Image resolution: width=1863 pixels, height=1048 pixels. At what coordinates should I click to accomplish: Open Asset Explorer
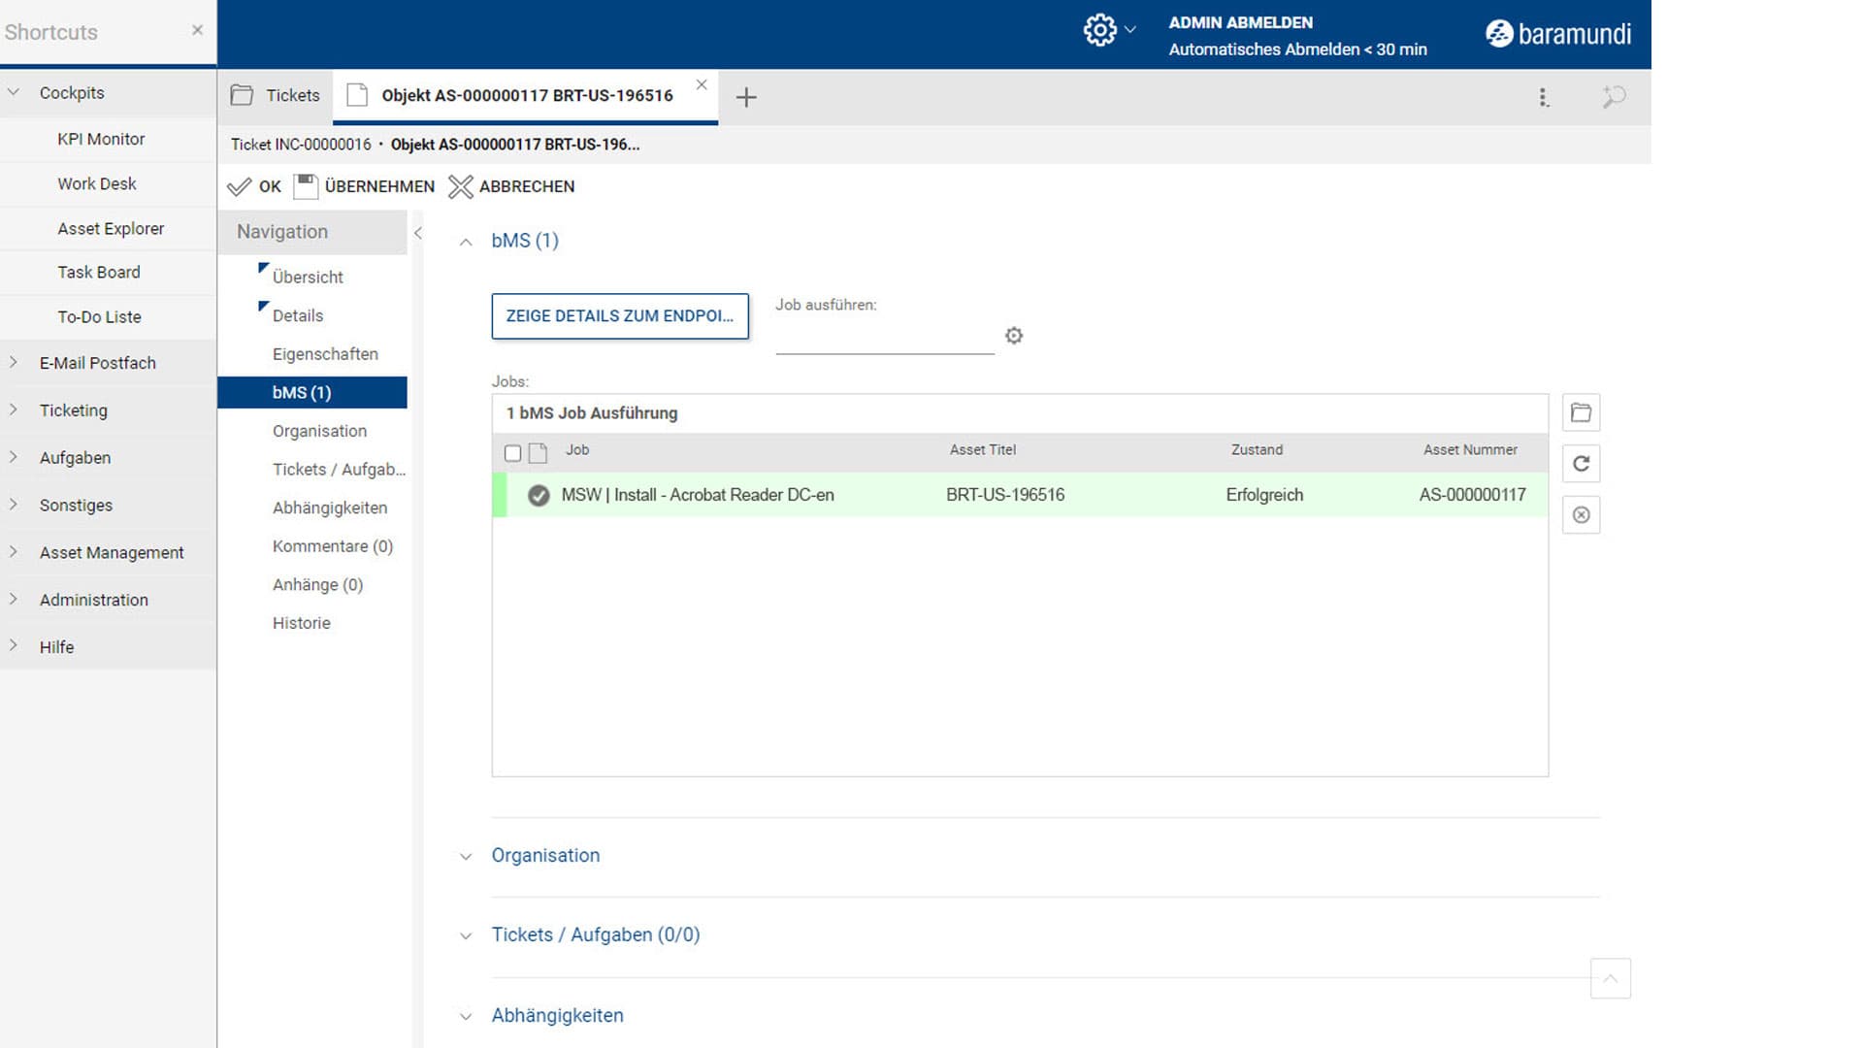click(x=111, y=229)
